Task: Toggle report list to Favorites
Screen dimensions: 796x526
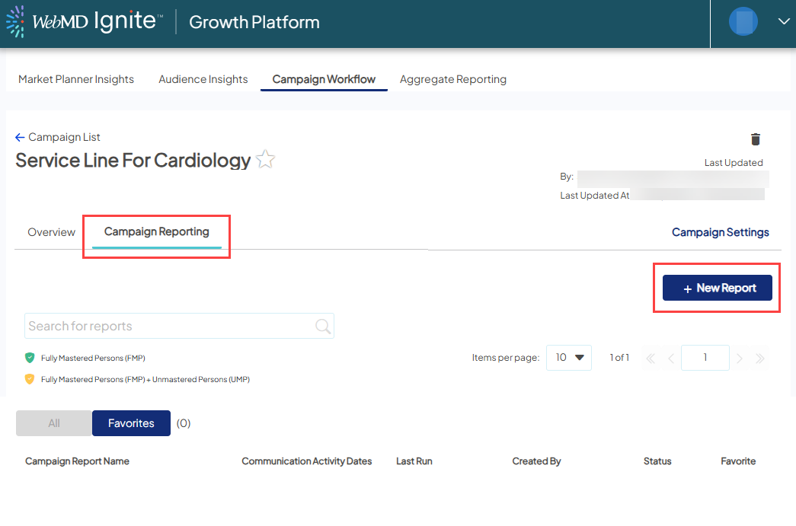Action: click(x=131, y=423)
